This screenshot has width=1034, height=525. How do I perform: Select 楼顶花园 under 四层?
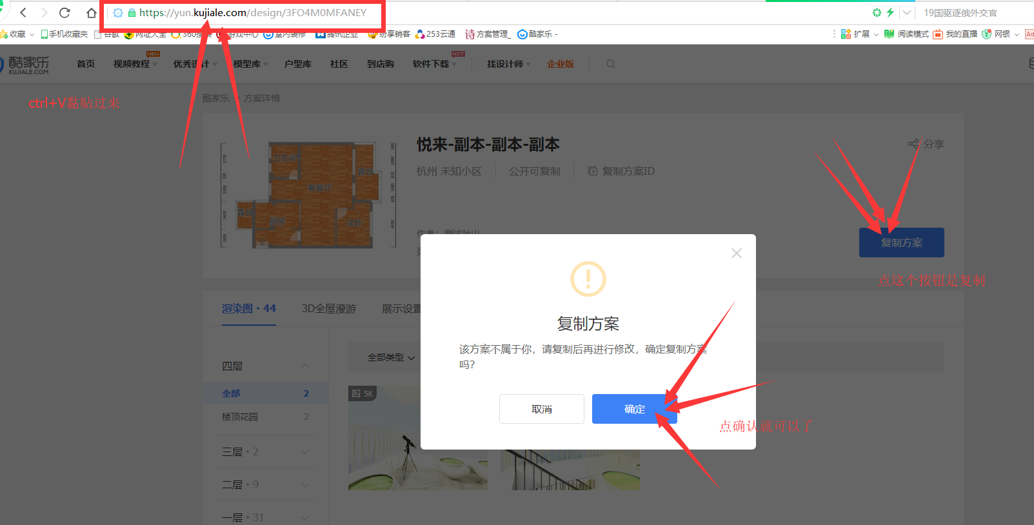(x=266, y=417)
